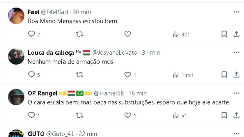Bookmark Louca da cabeça's tweet

[x=224, y=75]
